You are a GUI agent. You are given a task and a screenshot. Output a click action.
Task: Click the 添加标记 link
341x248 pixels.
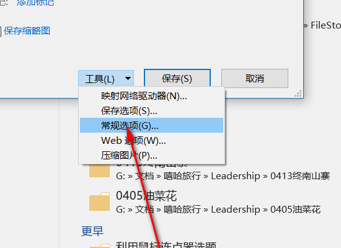pos(35,2)
